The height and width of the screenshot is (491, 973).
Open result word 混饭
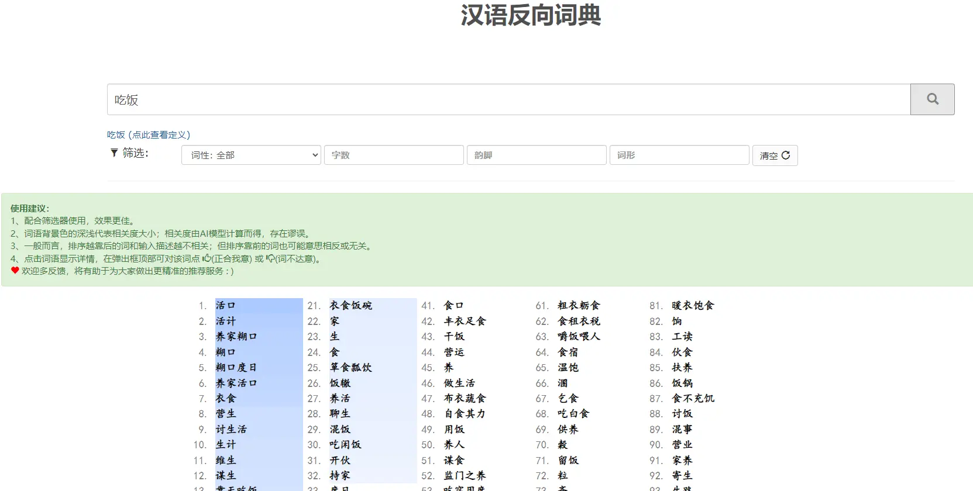coord(340,429)
